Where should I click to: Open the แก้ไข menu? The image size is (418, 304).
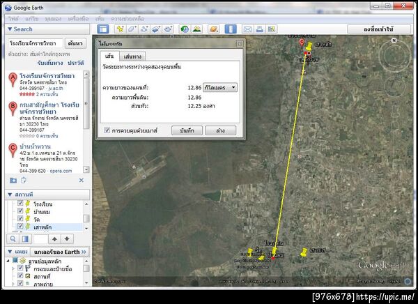[x=32, y=19]
